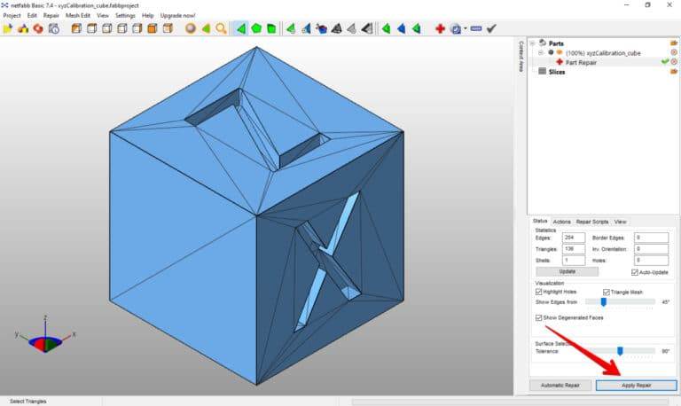
Task: Activate the green pentagon Select Surfaces tool
Action: (256, 28)
